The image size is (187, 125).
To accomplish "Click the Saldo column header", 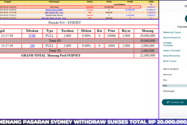I will [151, 2].
